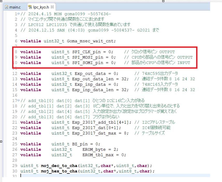This screenshot has width=222, height=182.
Task: Click the C file icon on main.c tab
Action: [6, 7]
